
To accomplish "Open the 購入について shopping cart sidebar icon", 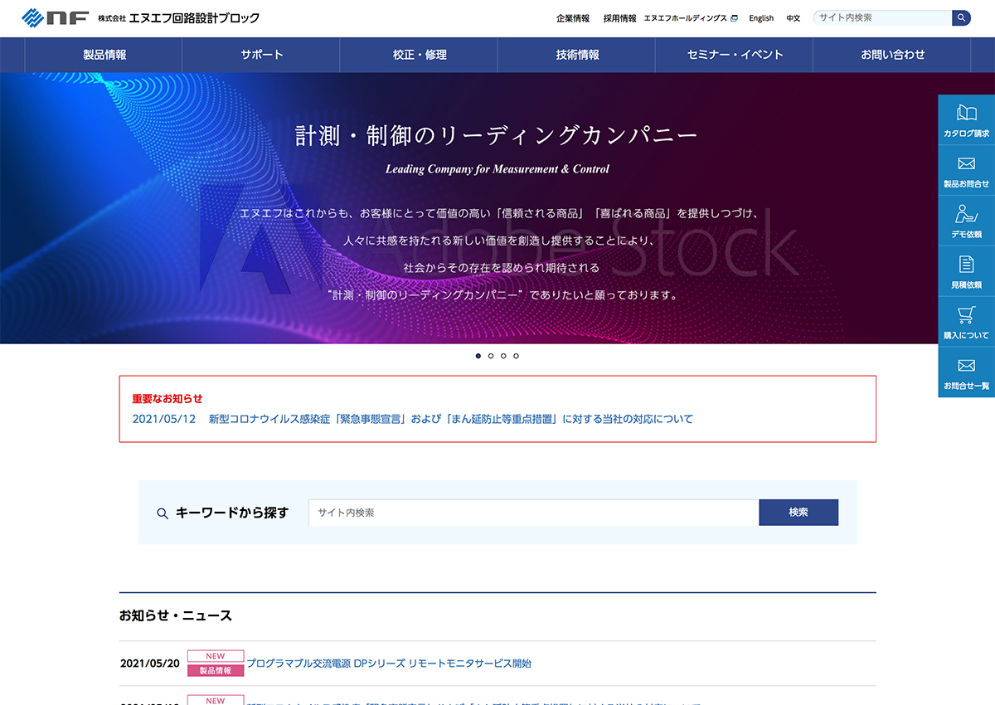I will (x=966, y=322).
